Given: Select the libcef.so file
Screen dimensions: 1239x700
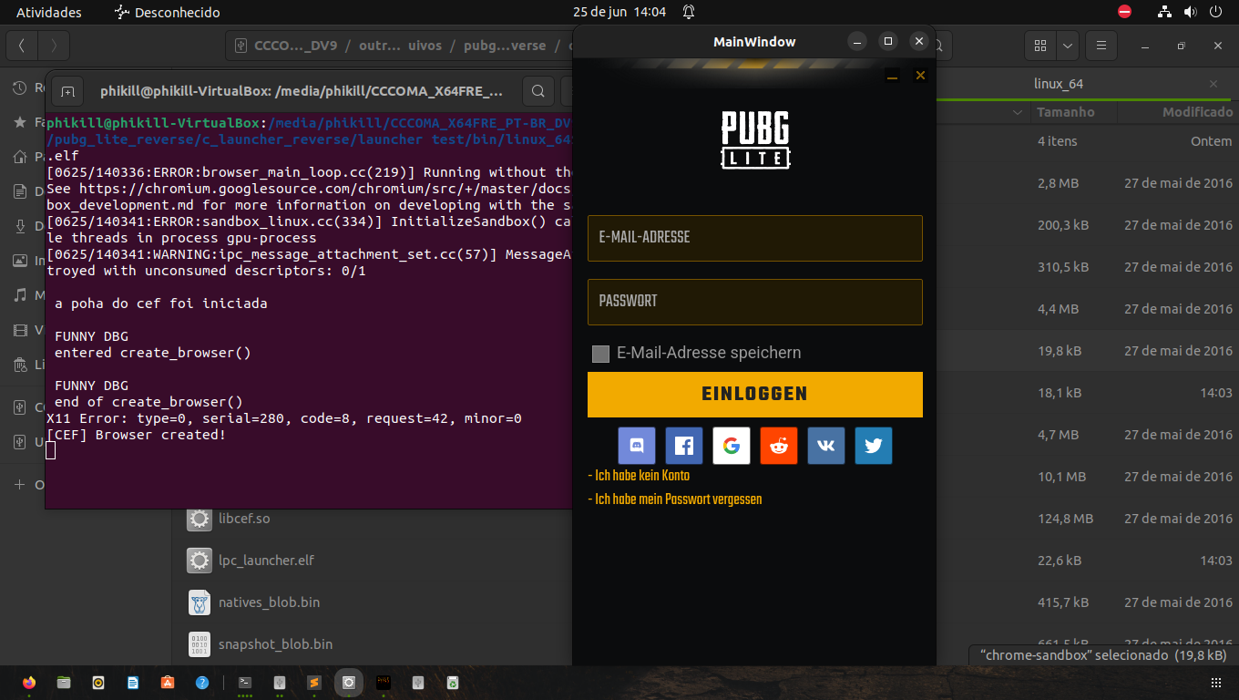Looking at the screenshot, I should pyautogui.click(x=244, y=519).
